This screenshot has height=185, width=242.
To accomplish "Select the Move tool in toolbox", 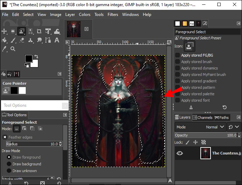I will (x=4, y=31).
